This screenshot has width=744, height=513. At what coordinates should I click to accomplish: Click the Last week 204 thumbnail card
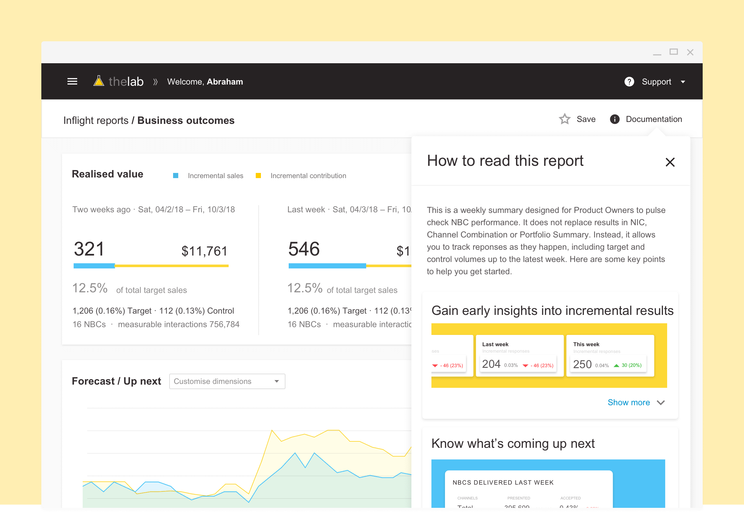click(520, 356)
